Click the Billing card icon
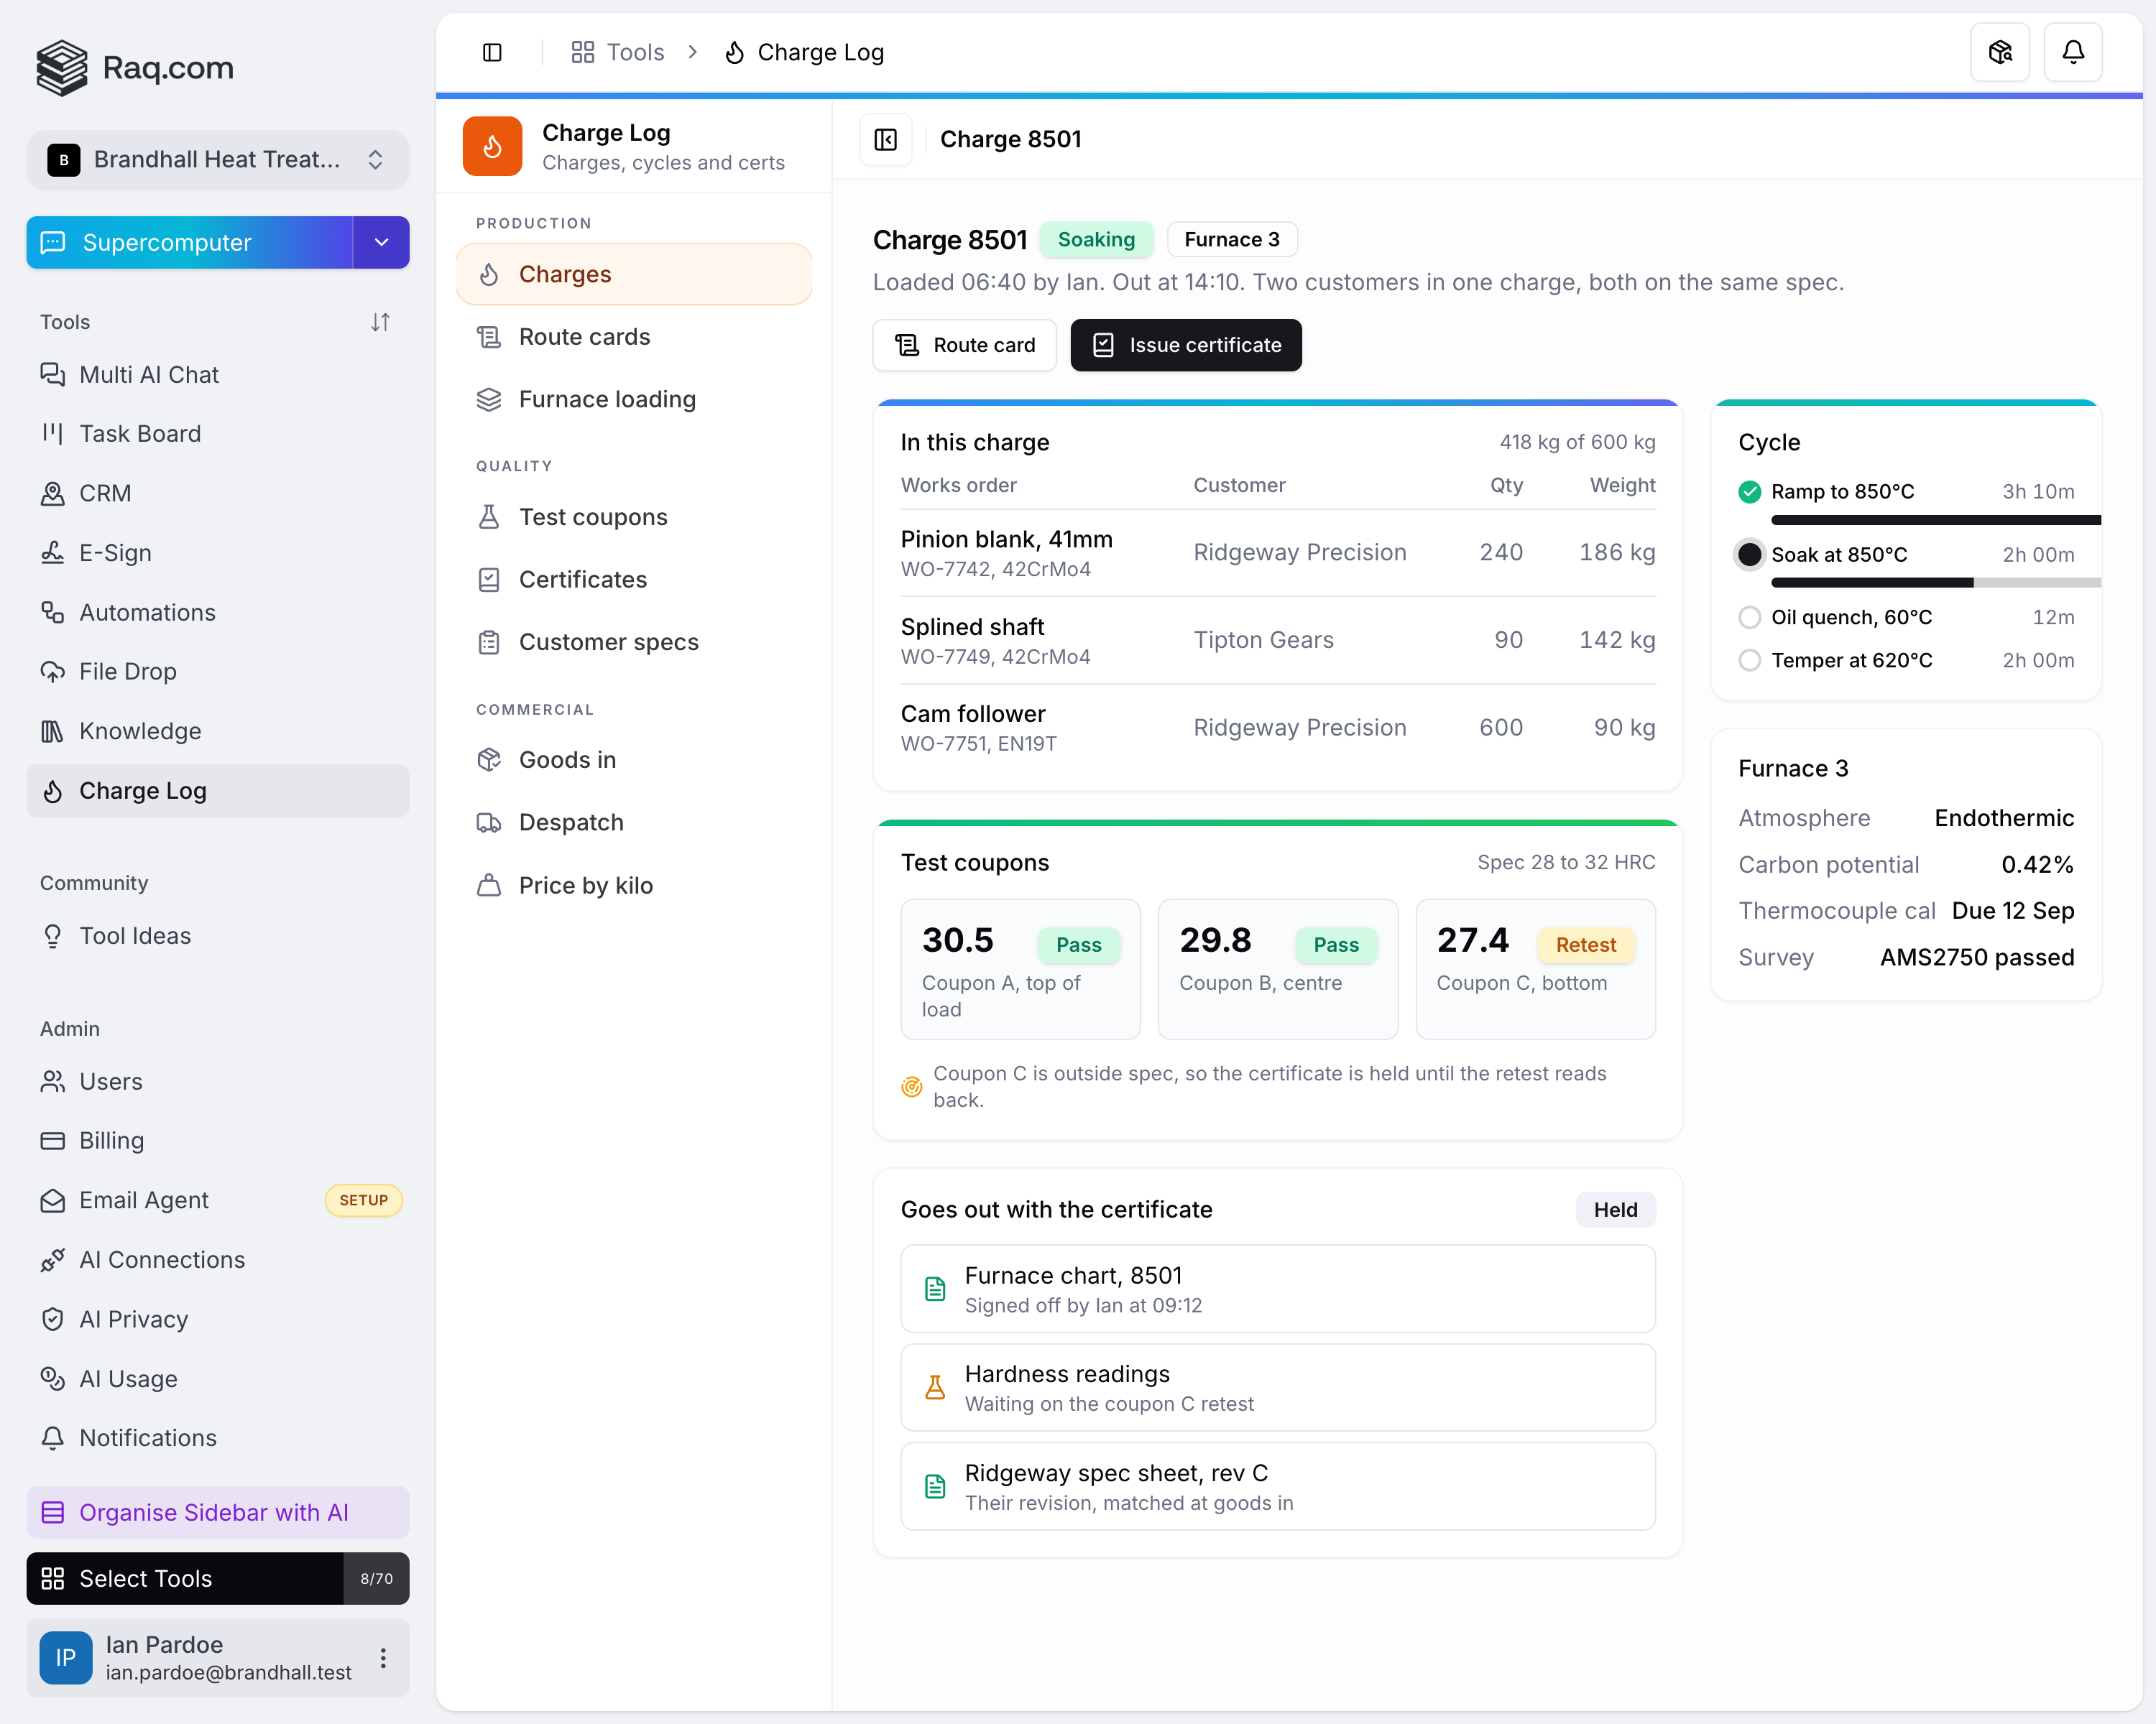 click(x=53, y=1141)
